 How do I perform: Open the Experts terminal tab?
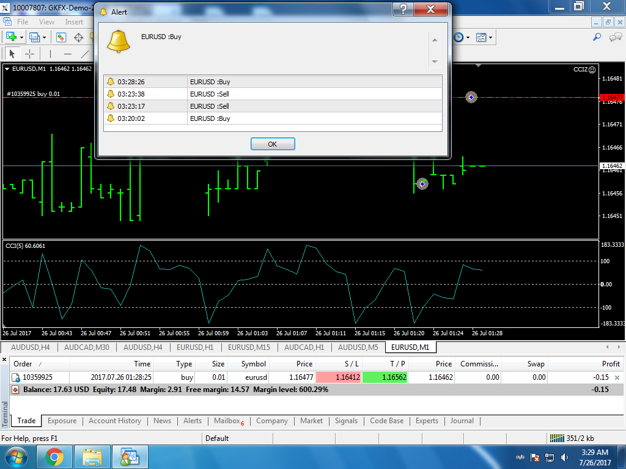427,421
